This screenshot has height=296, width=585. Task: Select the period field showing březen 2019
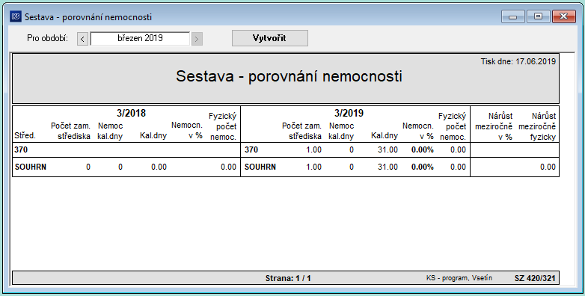140,38
